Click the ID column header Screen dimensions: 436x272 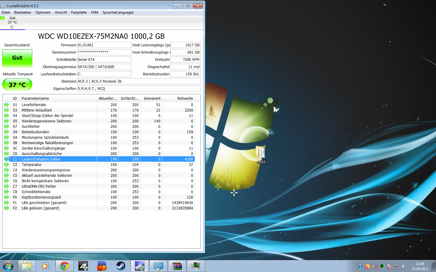pyautogui.click(x=15, y=98)
